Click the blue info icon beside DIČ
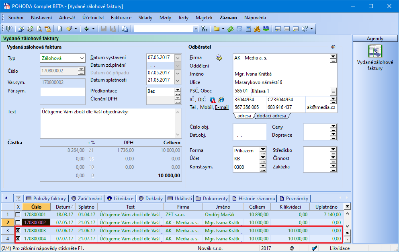 tap(213, 100)
